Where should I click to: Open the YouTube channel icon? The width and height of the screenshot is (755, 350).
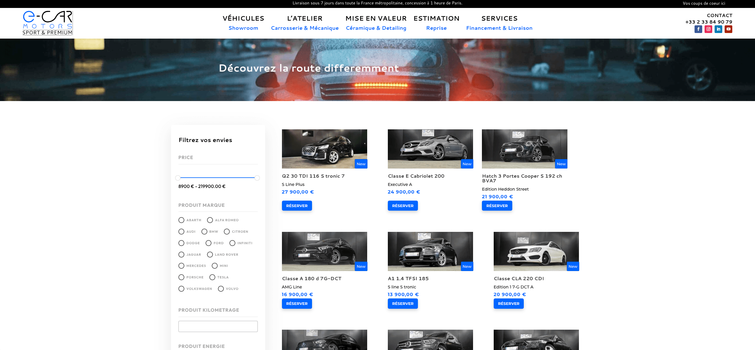point(728,29)
